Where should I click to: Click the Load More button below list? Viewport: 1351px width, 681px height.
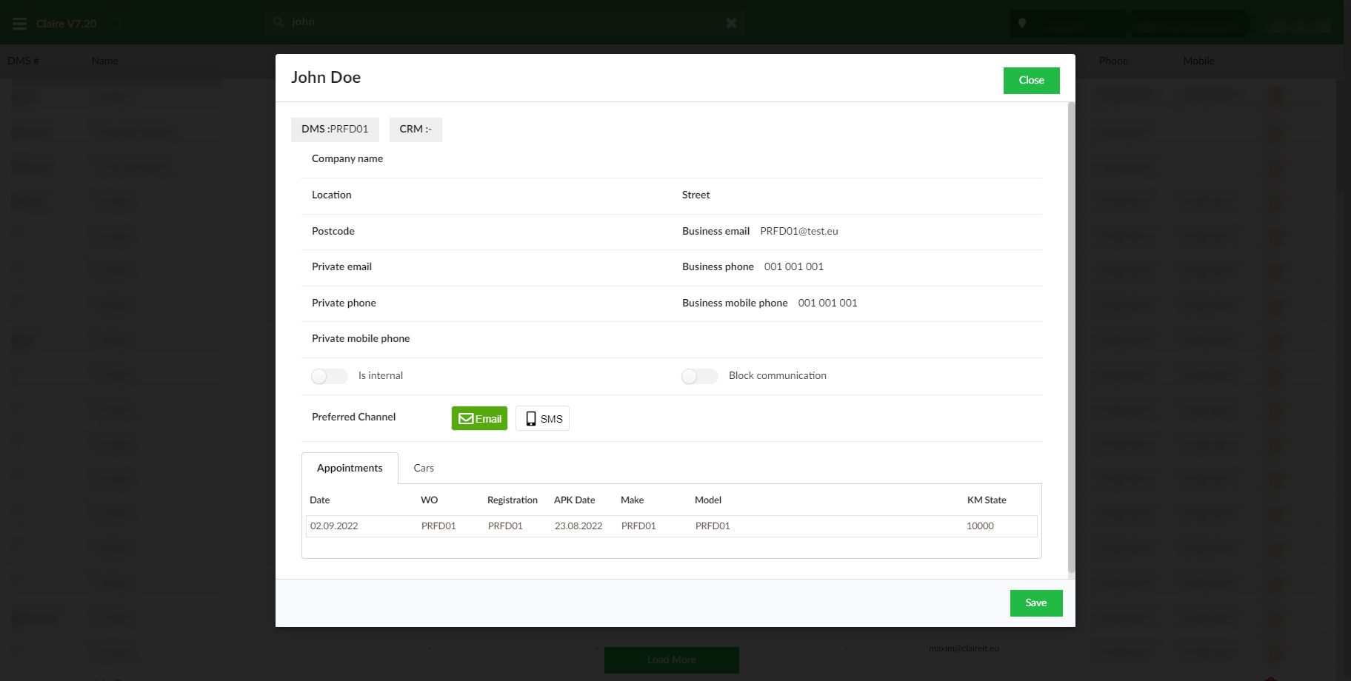coord(671,660)
